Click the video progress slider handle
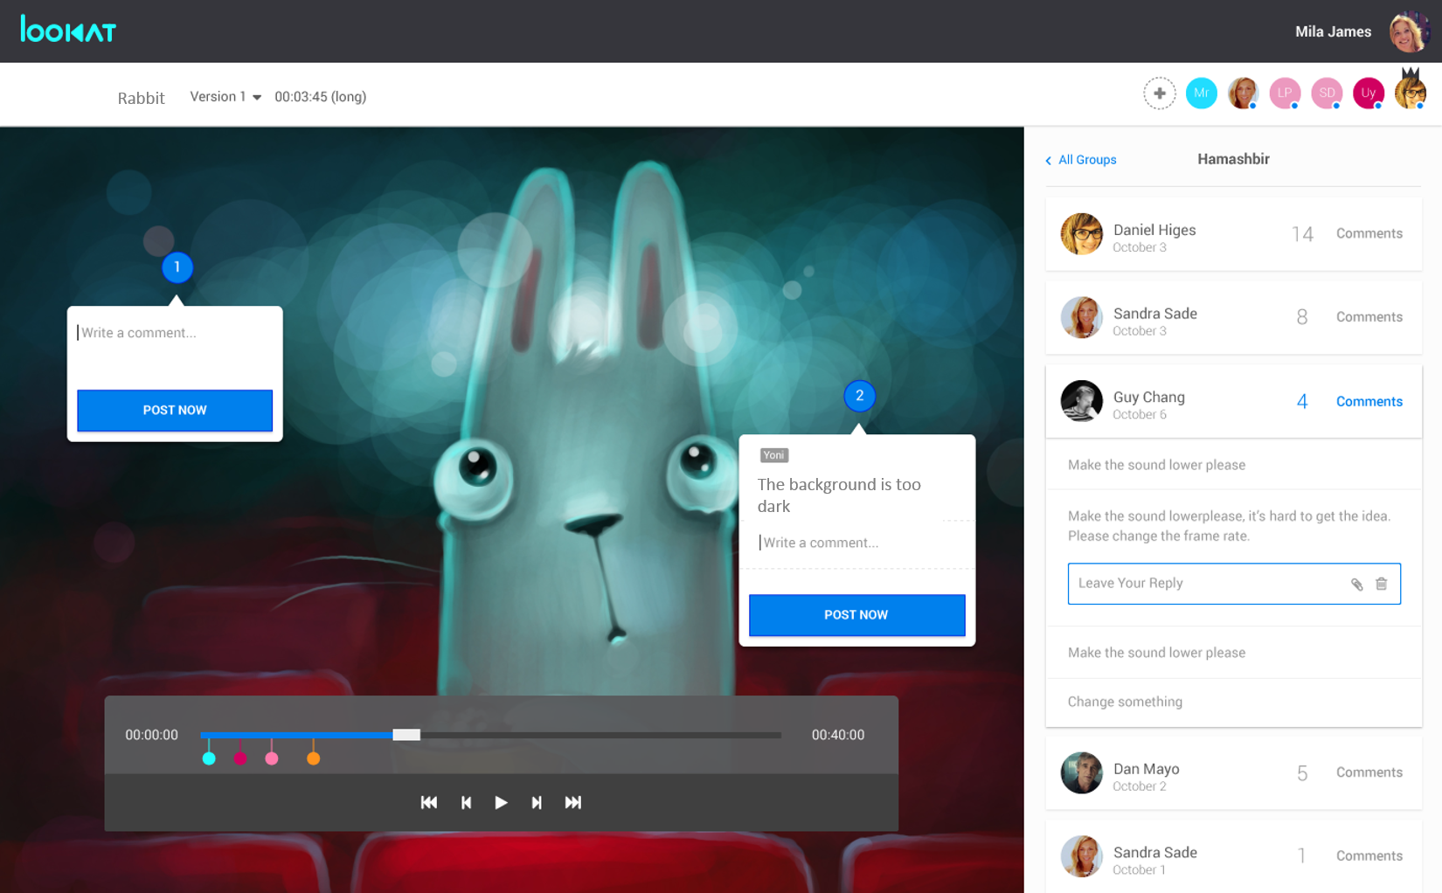 [x=406, y=735]
